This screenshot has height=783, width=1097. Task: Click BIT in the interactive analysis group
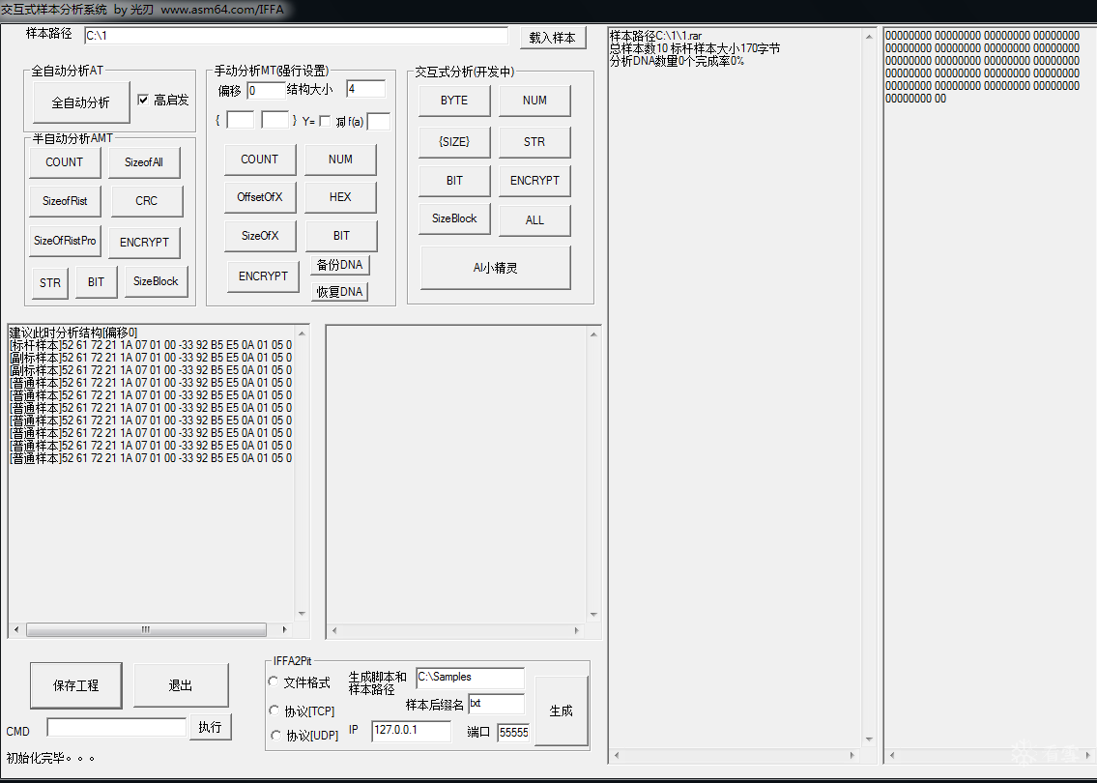[x=455, y=181]
